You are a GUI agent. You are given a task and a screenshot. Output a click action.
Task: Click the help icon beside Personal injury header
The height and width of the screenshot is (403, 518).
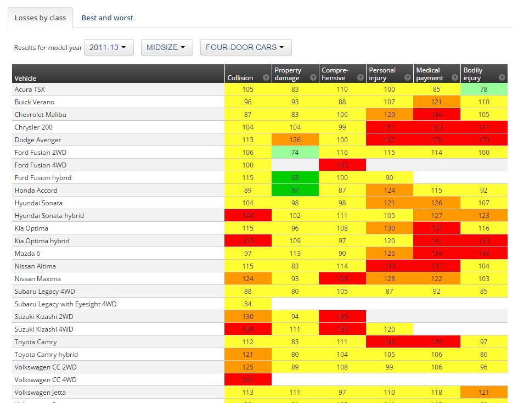408,78
